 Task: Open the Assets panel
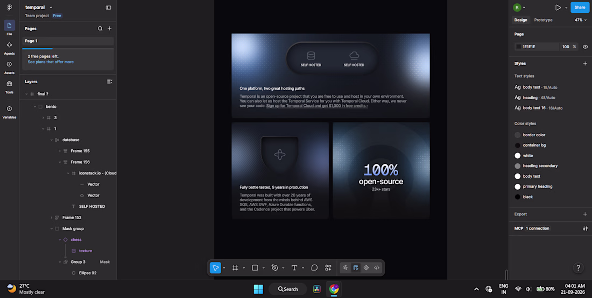[x=10, y=67]
